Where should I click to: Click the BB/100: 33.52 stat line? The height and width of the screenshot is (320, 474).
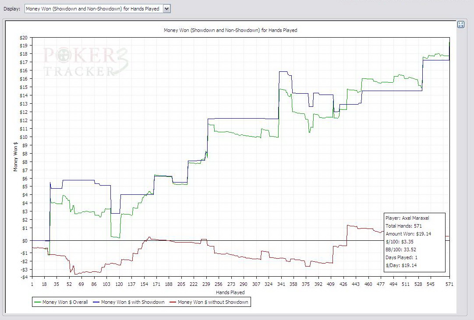pyautogui.click(x=401, y=250)
